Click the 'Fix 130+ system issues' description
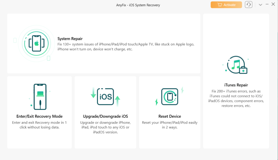The image size is (278, 160). click(x=126, y=47)
